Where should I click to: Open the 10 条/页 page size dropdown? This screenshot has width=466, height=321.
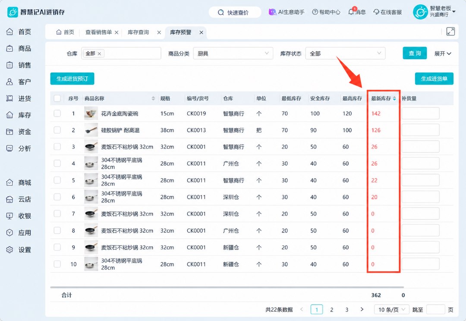click(392, 310)
